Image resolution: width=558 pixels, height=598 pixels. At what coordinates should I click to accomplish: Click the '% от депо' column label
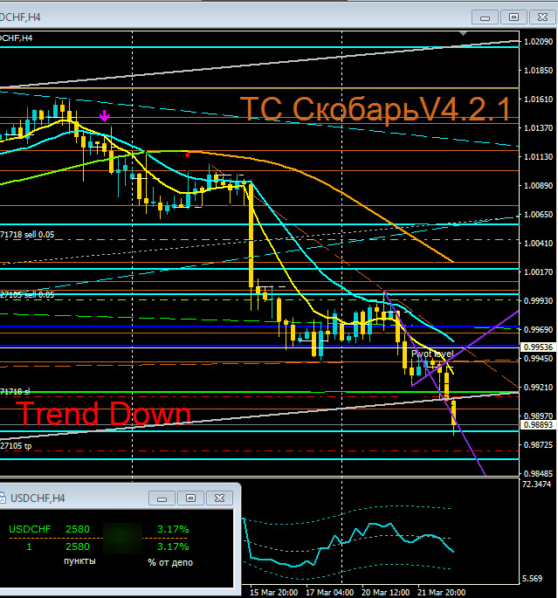(x=170, y=562)
